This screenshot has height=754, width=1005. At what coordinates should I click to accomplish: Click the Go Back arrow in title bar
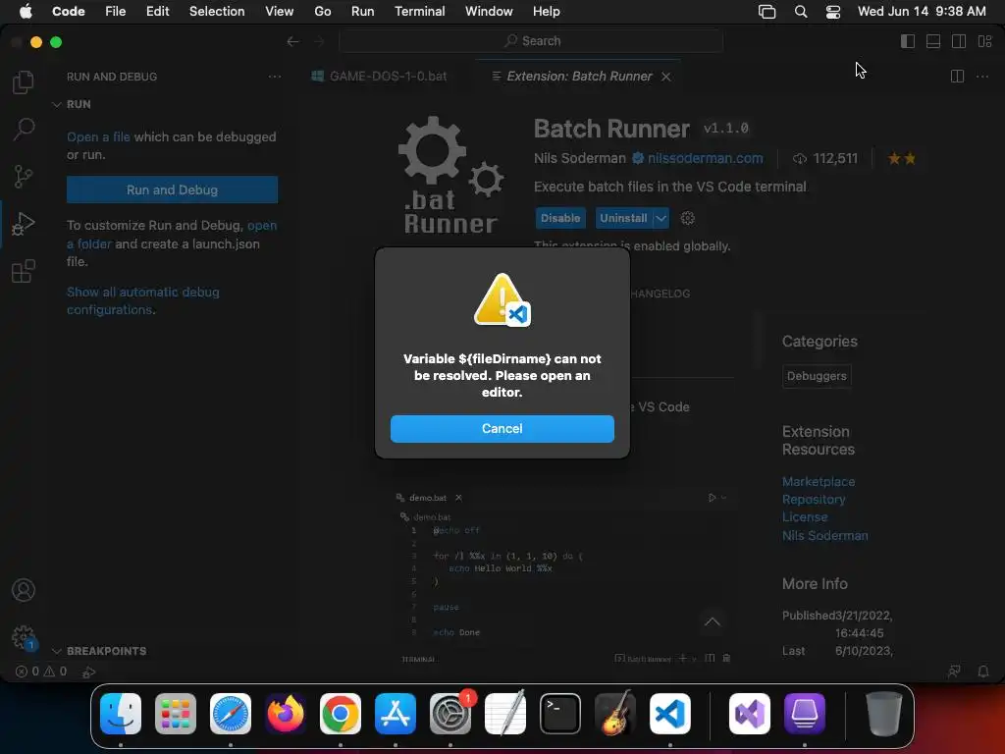pyautogui.click(x=292, y=41)
